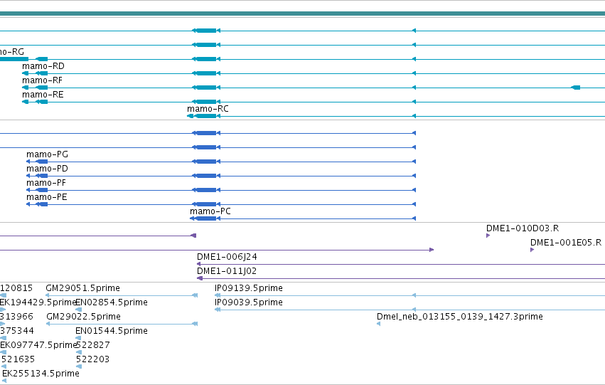This screenshot has width=605, height=385.
Task: Click the IP09039.5prime EST label
Action: pos(249,302)
